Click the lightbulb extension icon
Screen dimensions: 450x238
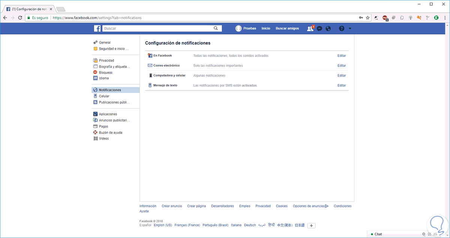tap(410, 18)
